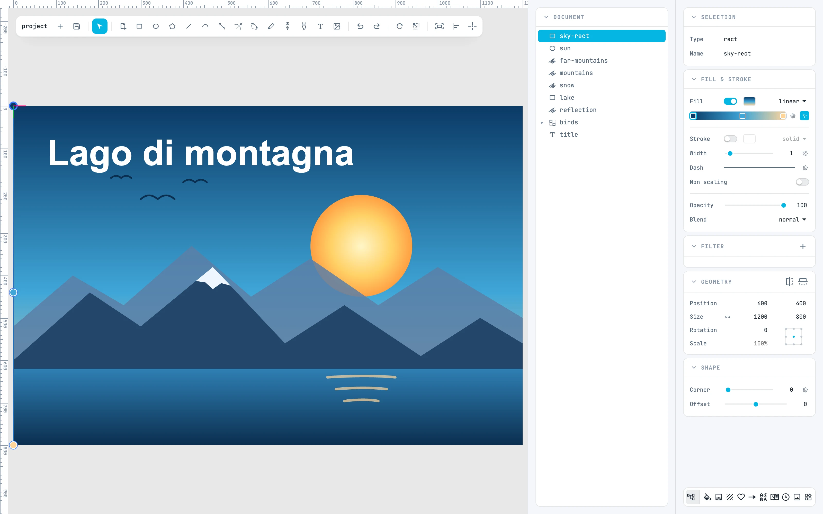Collapse the Document panel

point(546,17)
